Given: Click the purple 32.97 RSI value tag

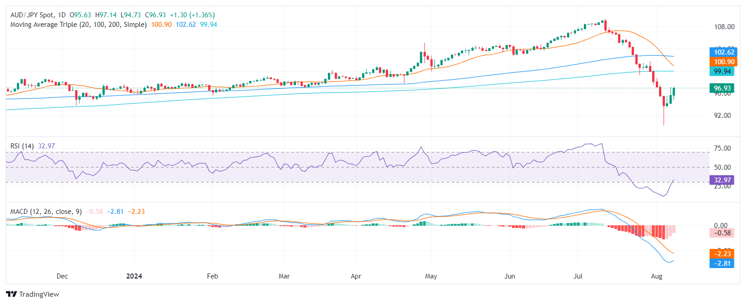Looking at the screenshot, I should (x=722, y=180).
